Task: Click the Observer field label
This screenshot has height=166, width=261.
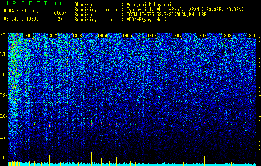Action: point(84,5)
